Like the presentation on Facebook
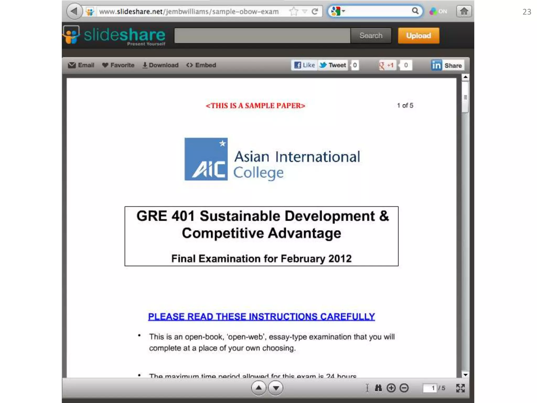The height and width of the screenshot is (403, 537). 304,65
